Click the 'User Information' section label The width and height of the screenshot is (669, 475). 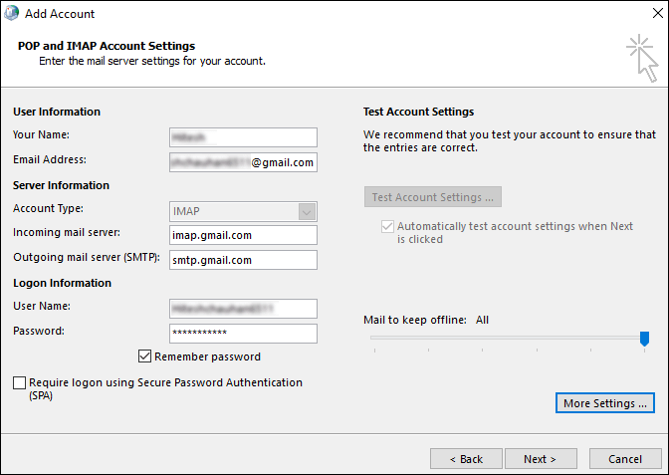point(57,112)
